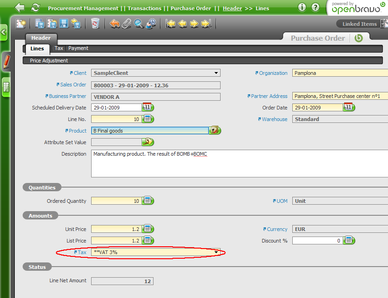Open attachments with the paperclip icon

coord(127,24)
